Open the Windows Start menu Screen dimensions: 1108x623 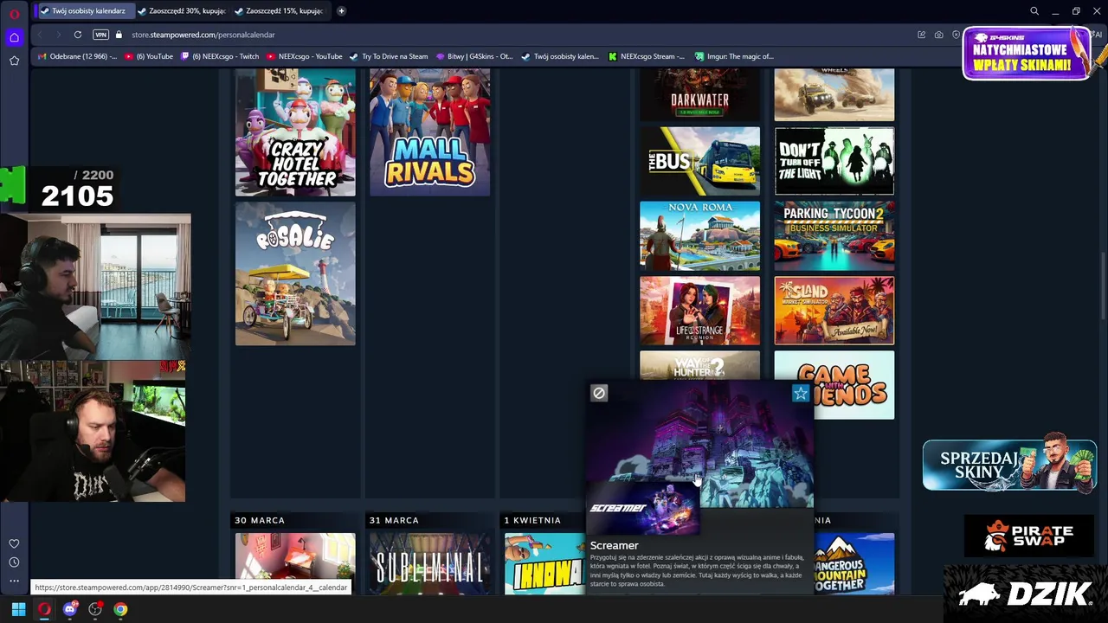click(x=18, y=609)
